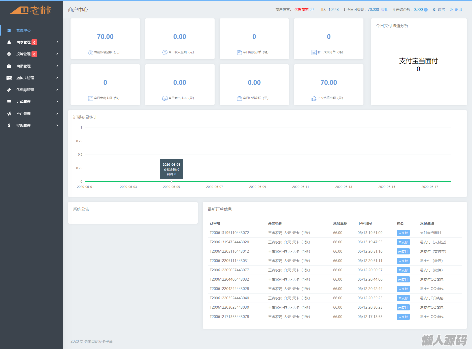This screenshot has width=472, height=349.
Task: Expand the 虚拟卡管理 chevron arrow
Action: [x=57, y=78]
